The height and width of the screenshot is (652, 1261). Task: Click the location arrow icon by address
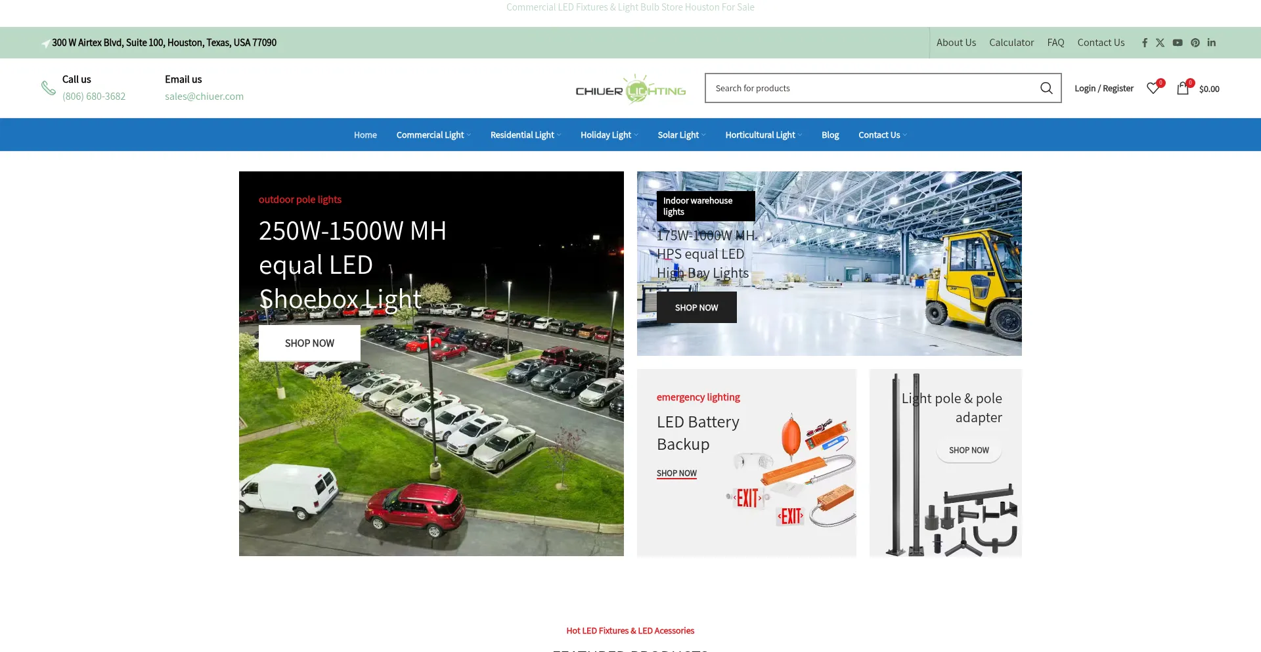[45, 43]
